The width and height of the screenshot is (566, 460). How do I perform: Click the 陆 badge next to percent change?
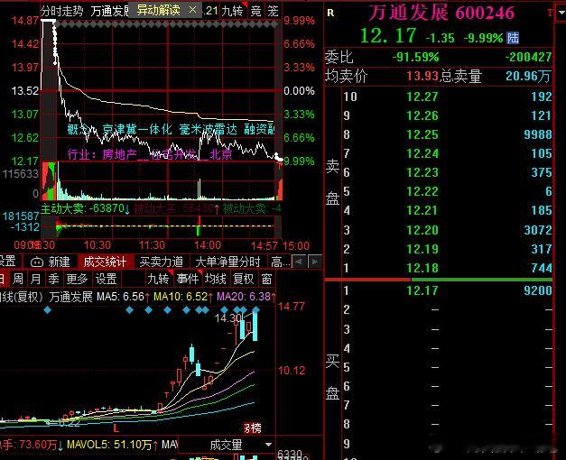[x=513, y=38]
